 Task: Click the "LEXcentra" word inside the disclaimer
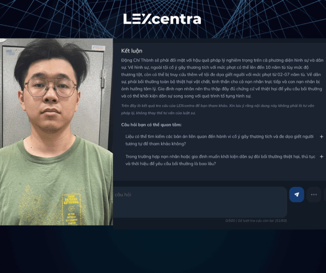pyautogui.click(x=185, y=106)
